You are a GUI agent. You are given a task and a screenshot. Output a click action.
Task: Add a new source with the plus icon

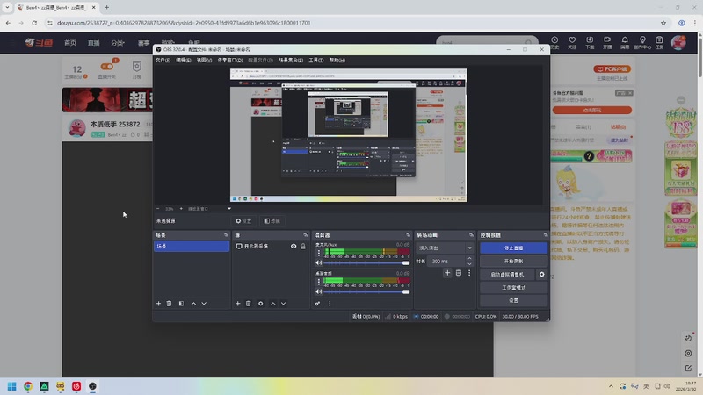[237, 304]
